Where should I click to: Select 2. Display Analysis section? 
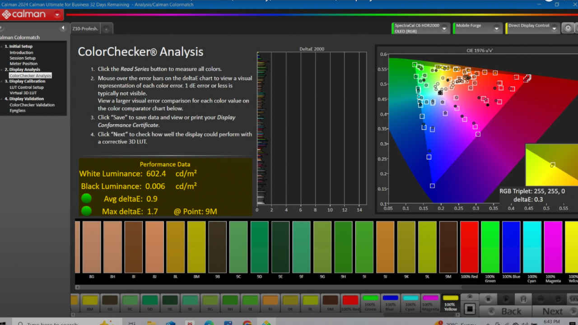22,70
